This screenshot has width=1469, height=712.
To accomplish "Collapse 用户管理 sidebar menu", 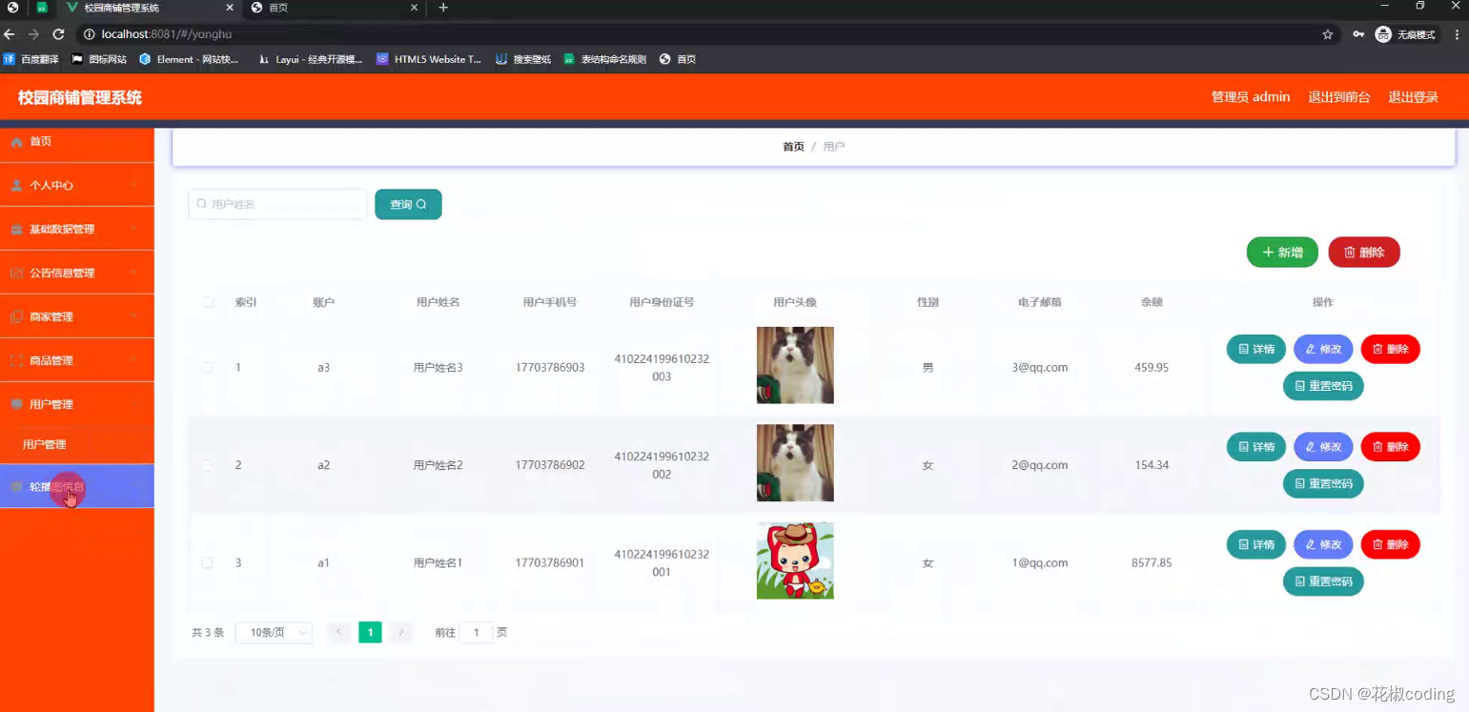I will [77, 404].
